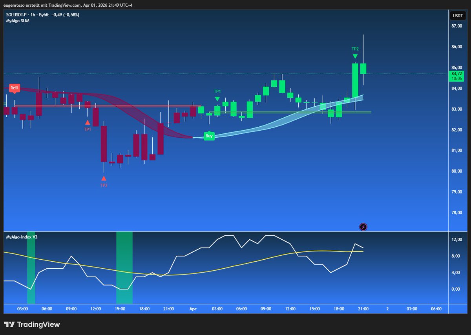Click the price change text −0,49 (−0,58%)
Screen dimensions: 471x335
pyautogui.click(x=66, y=15)
